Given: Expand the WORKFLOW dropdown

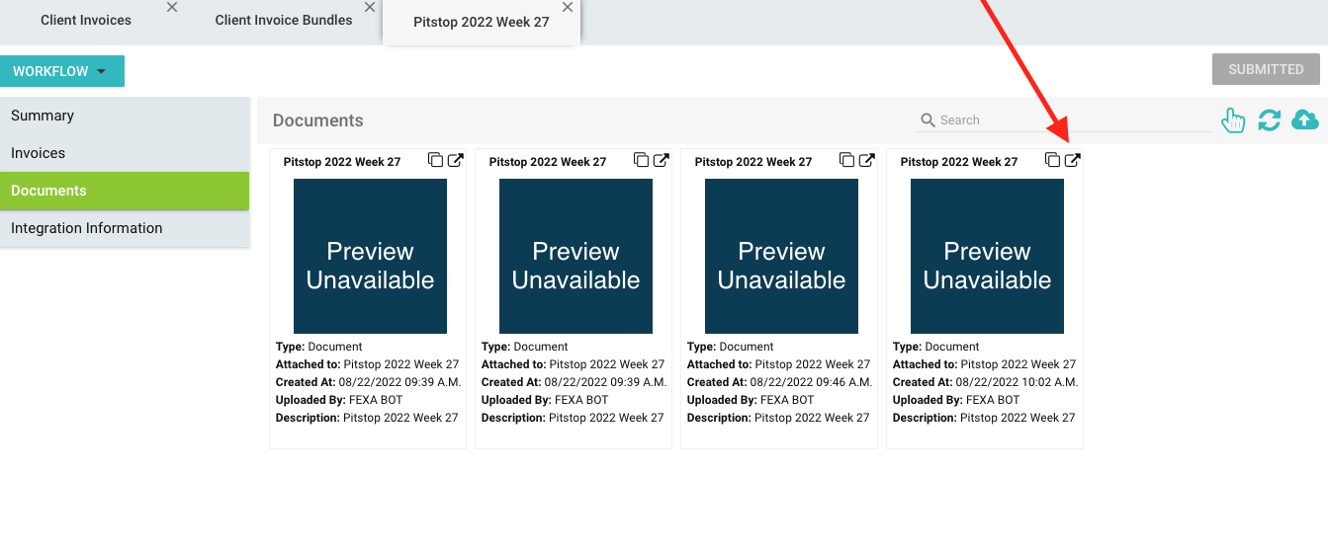Looking at the screenshot, I should tap(61, 71).
